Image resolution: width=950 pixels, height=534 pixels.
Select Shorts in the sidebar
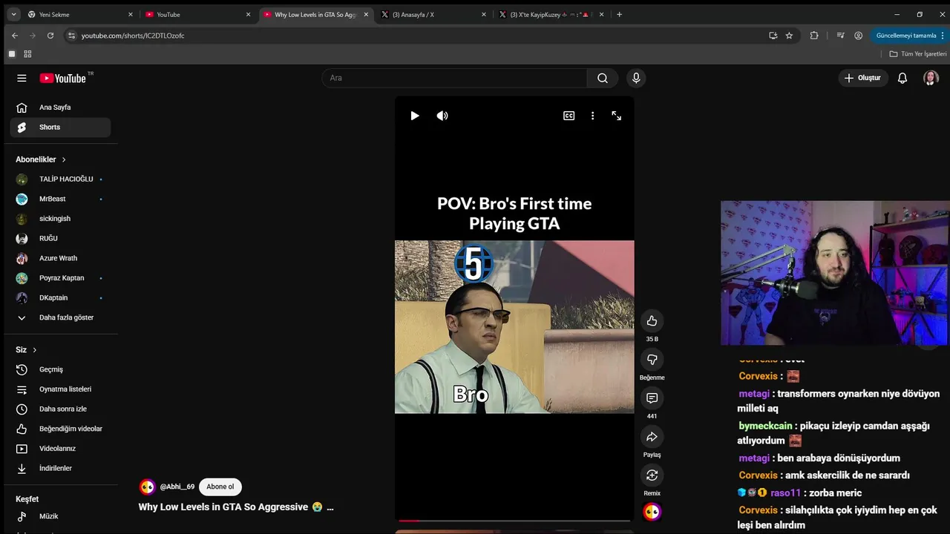(x=61, y=128)
